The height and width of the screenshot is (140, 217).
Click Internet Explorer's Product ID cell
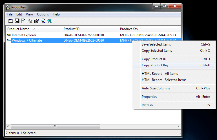[84, 35]
